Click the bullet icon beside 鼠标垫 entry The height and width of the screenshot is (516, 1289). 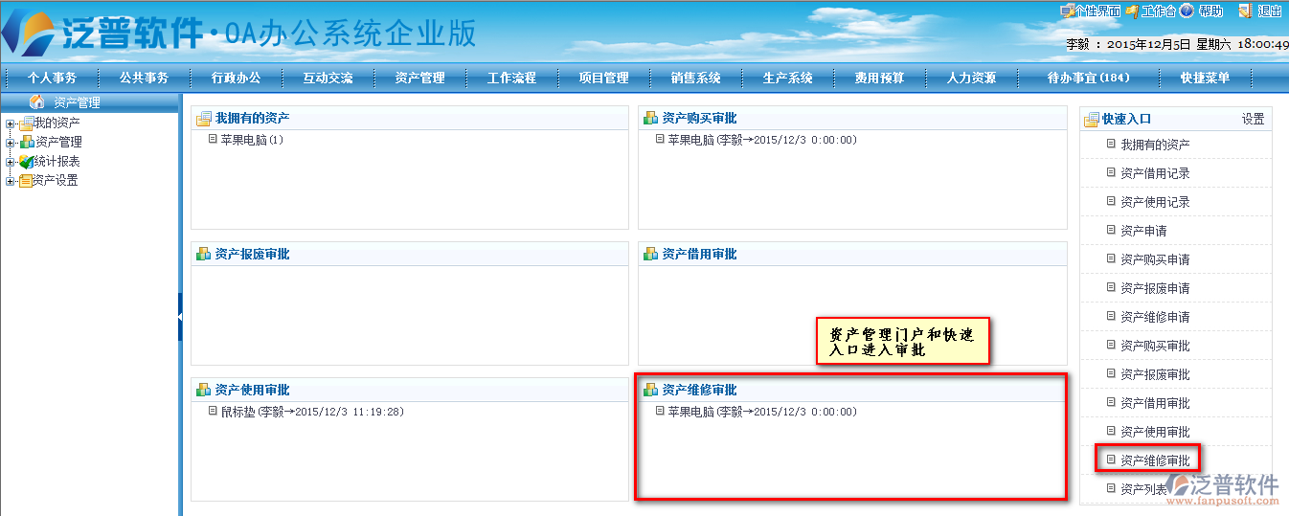click(x=213, y=411)
